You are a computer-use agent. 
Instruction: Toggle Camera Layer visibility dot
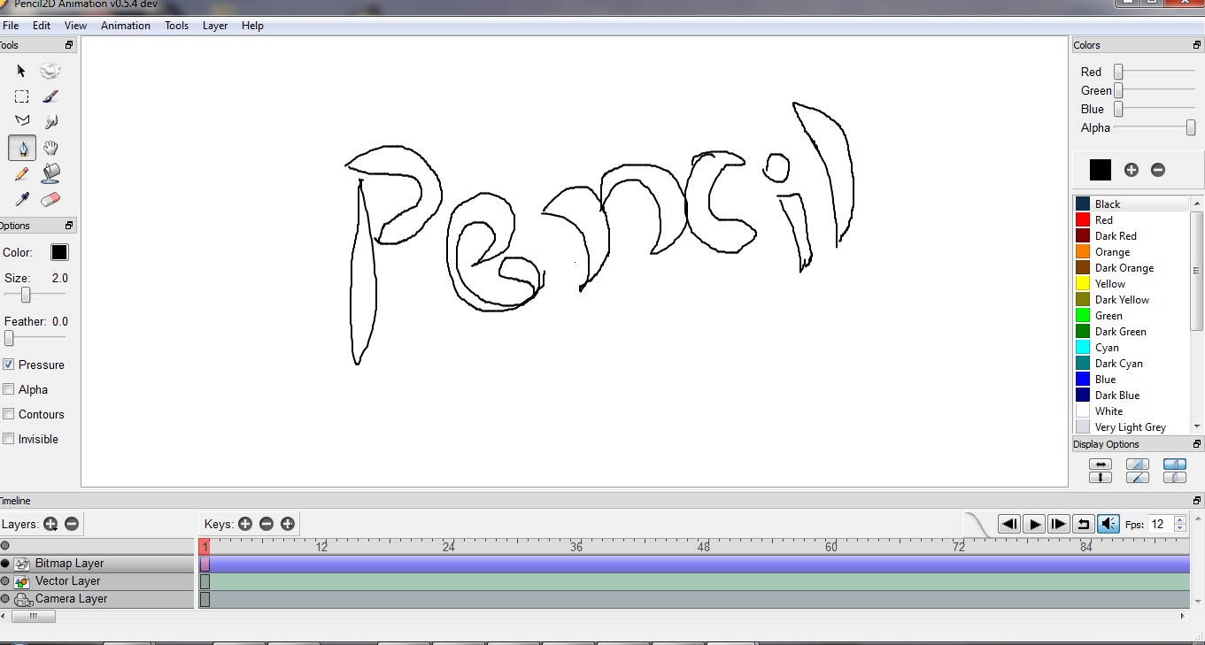tap(4, 599)
